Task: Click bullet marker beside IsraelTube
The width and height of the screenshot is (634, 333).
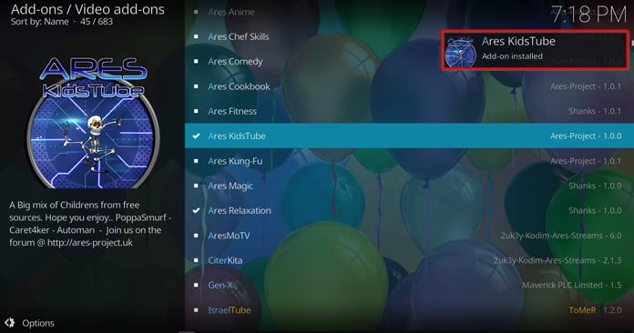Action: [x=196, y=310]
